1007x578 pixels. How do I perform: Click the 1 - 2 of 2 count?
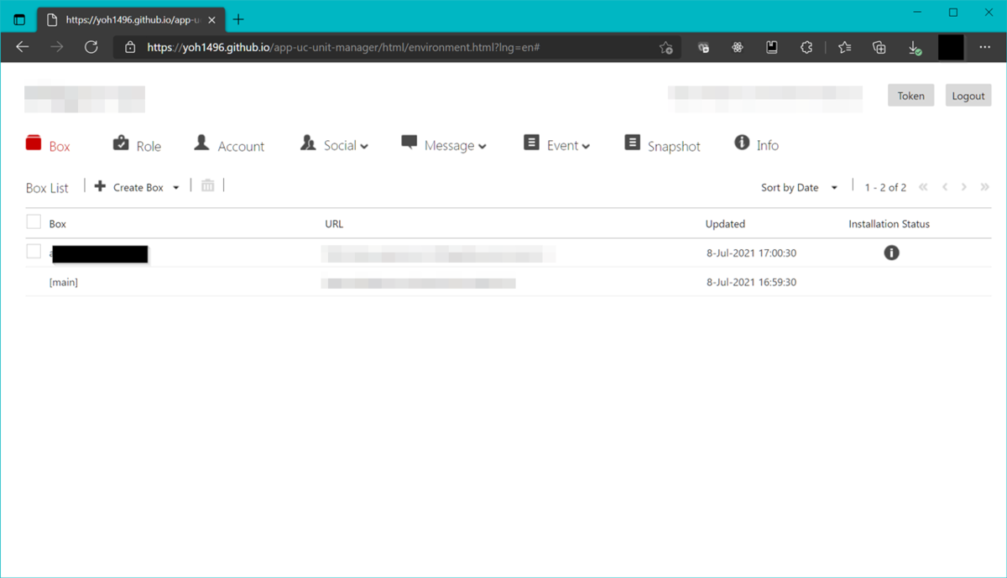pos(885,188)
